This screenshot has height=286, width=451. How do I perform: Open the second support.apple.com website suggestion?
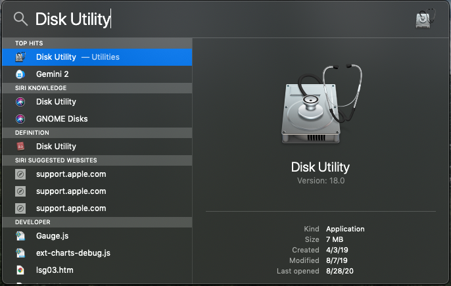point(97,191)
